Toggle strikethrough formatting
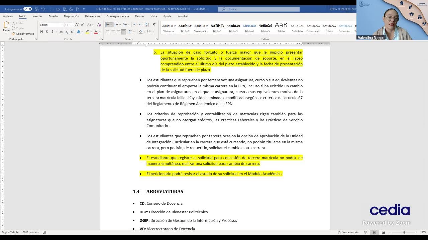 coord(61,32)
